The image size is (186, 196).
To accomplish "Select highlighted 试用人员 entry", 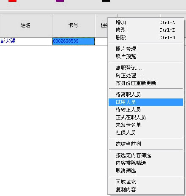I will (146, 102).
